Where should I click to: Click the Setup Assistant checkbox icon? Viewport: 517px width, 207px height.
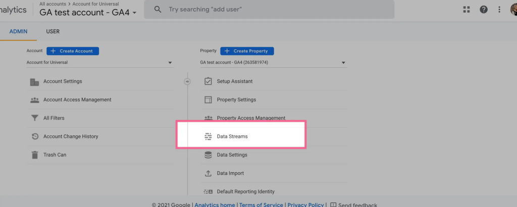(208, 81)
